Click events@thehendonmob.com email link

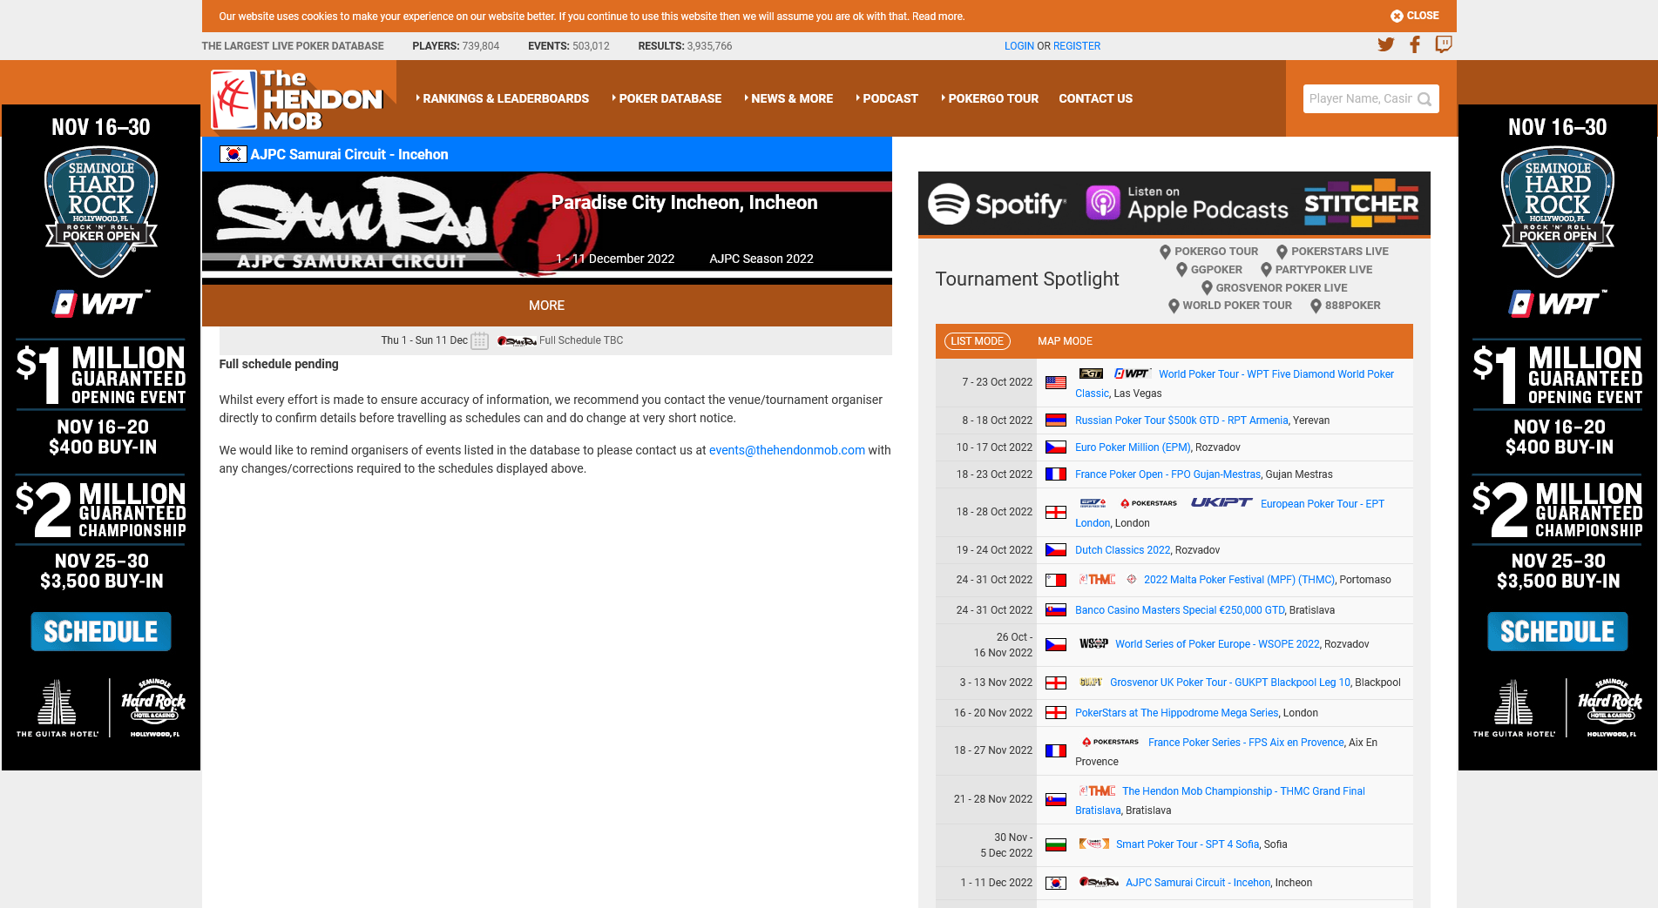pos(787,450)
